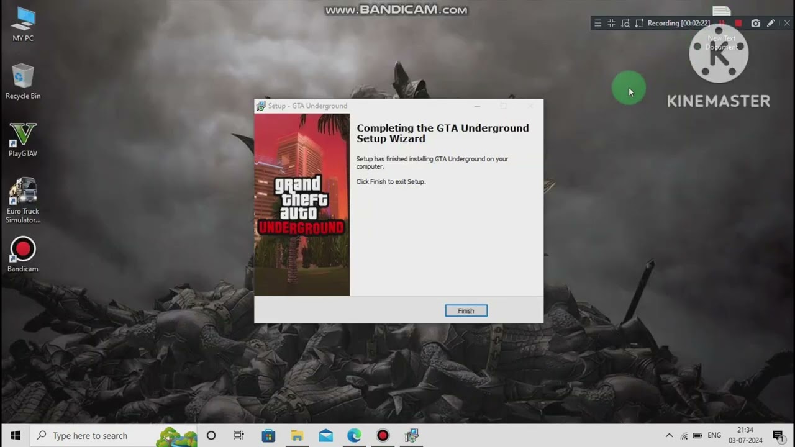The width and height of the screenshot is (795, 447).
Task: Check battery status tray icon
Action: pyautogui.click(x=697, y=436)
